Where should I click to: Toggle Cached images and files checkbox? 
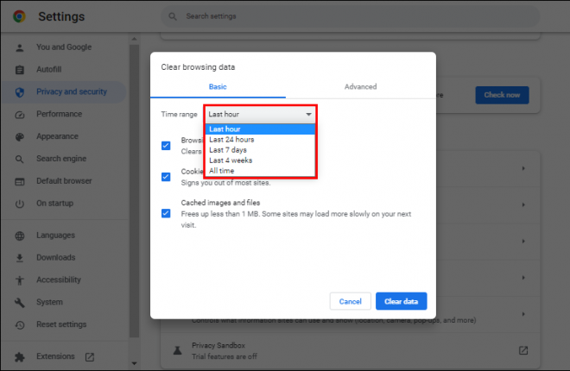[x=166, y=212]
